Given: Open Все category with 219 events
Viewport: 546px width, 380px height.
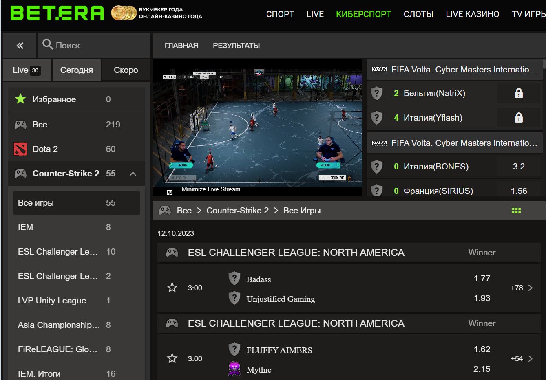Looking at the screenshot, I should click(x=77, y=125).
